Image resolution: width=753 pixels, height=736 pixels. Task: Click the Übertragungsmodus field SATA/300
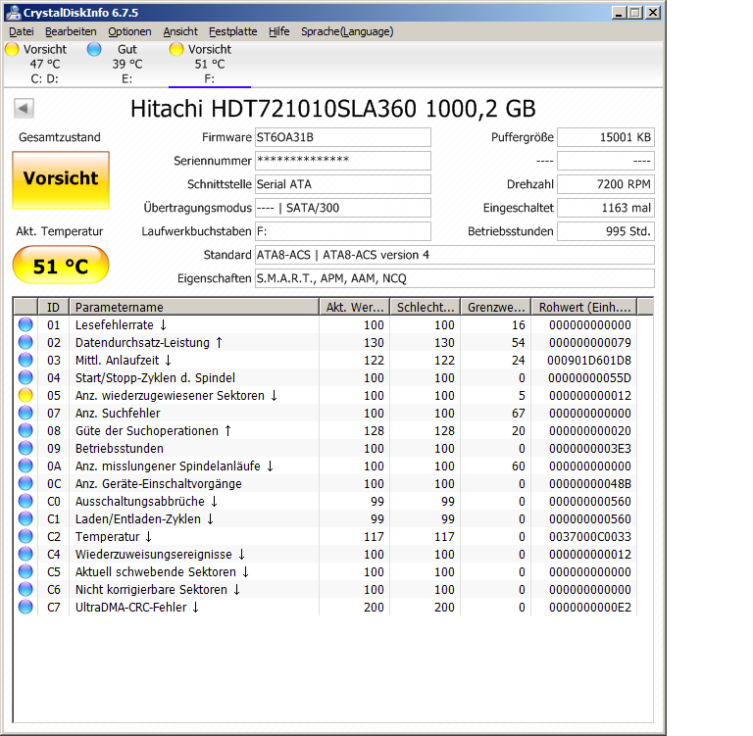(x=343, y=208)
